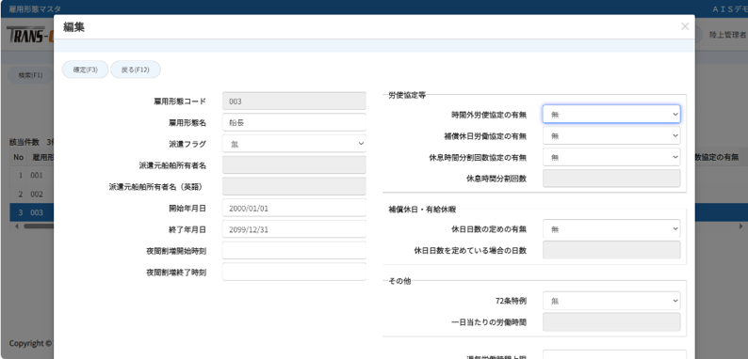Click the 編集 dialog title

73,27
